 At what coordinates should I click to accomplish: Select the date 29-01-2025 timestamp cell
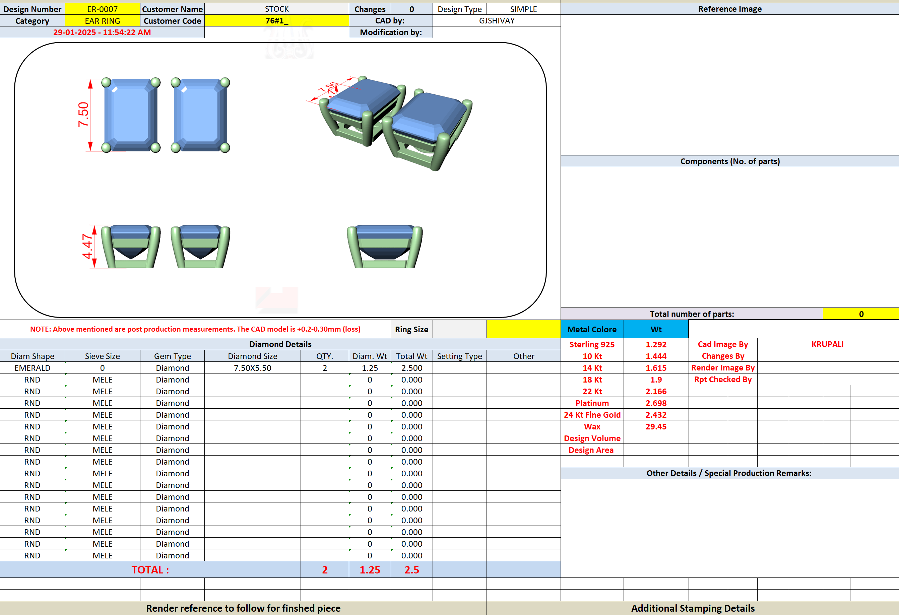(102, 32)
